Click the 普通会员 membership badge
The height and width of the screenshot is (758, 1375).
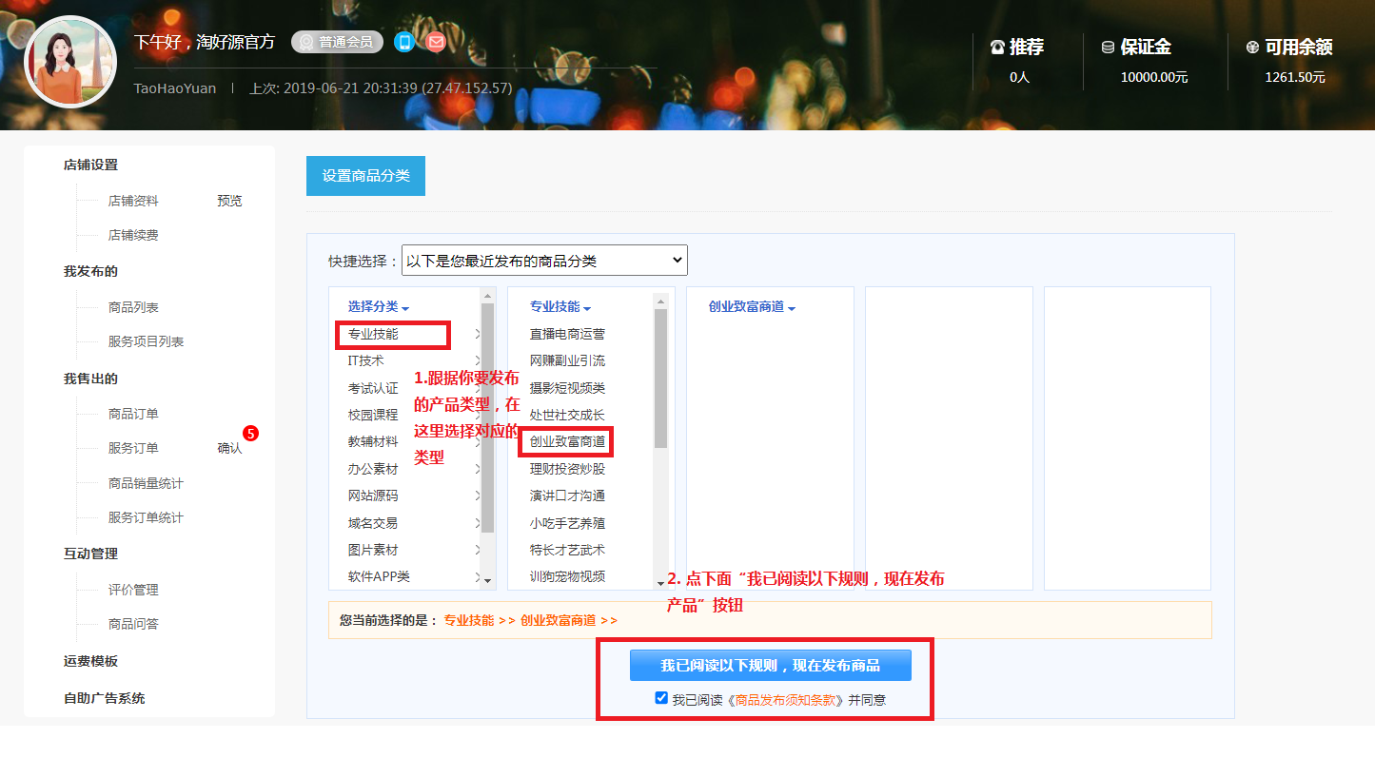337,42
